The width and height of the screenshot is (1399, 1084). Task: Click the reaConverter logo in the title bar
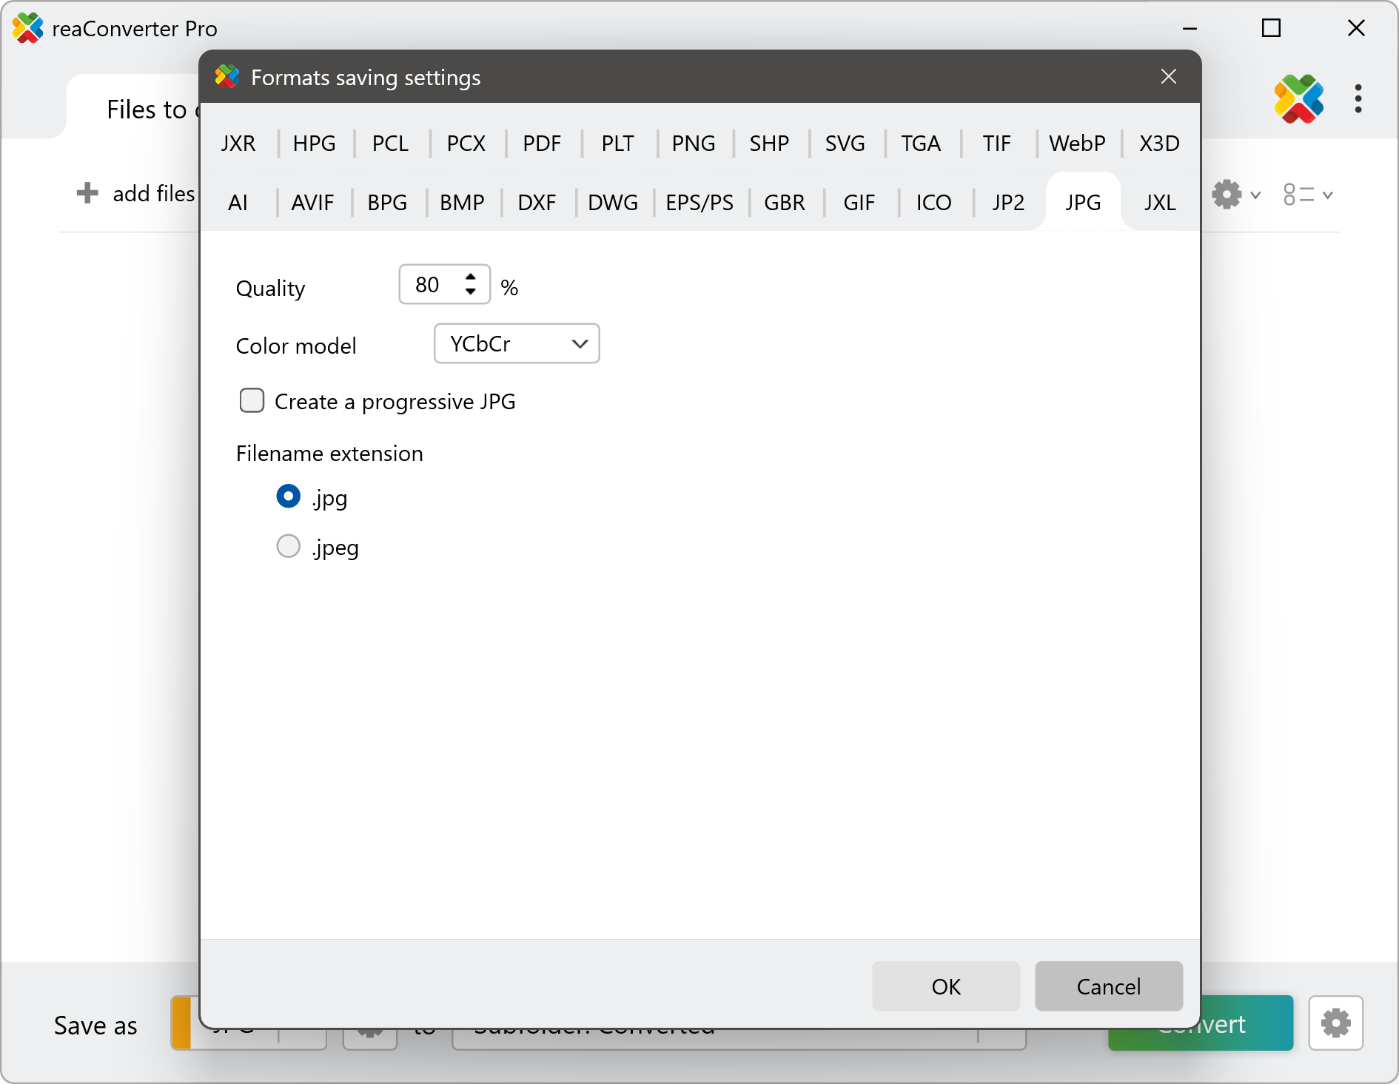pos(28,28)
